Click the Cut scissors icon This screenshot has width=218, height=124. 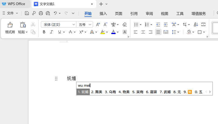tap(33, 25)
